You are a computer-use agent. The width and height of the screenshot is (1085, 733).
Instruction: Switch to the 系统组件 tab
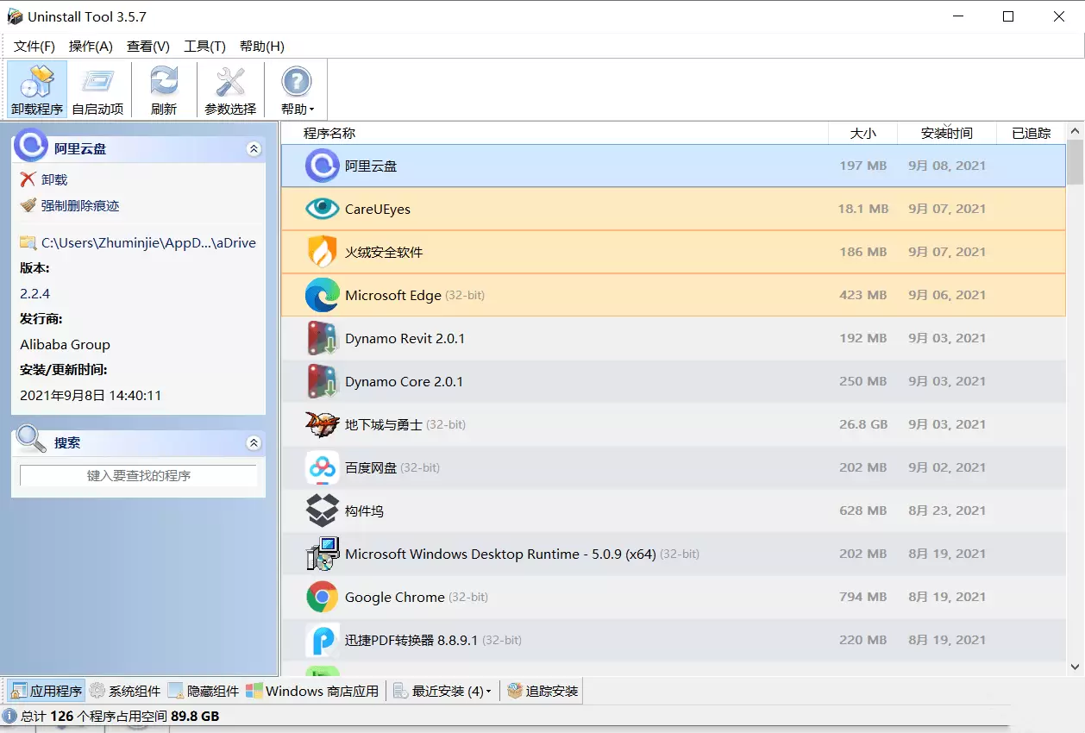pos(125,691)
